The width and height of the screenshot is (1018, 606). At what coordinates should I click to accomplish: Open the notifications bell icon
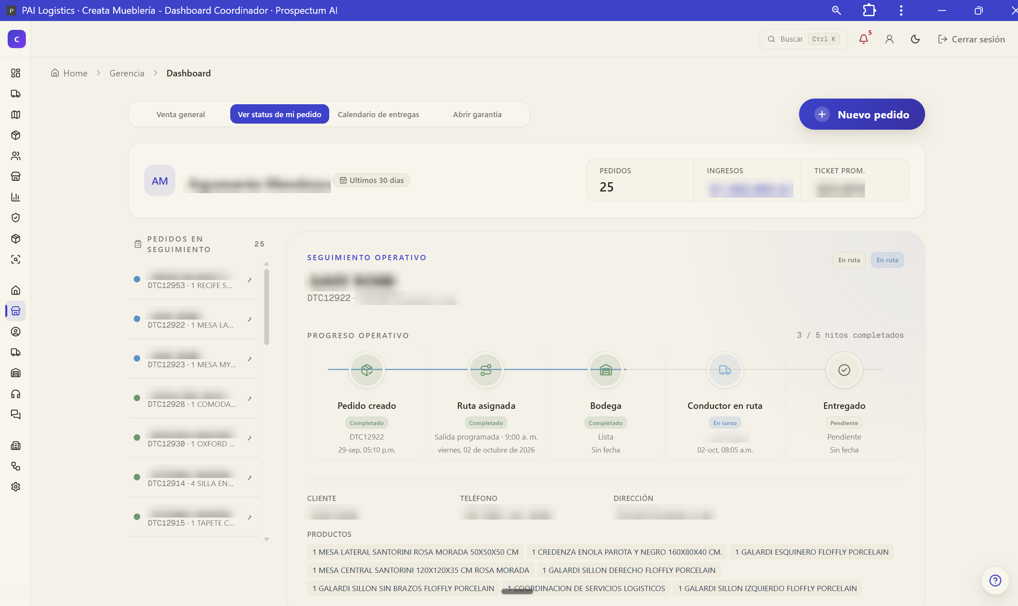point(863,39)
